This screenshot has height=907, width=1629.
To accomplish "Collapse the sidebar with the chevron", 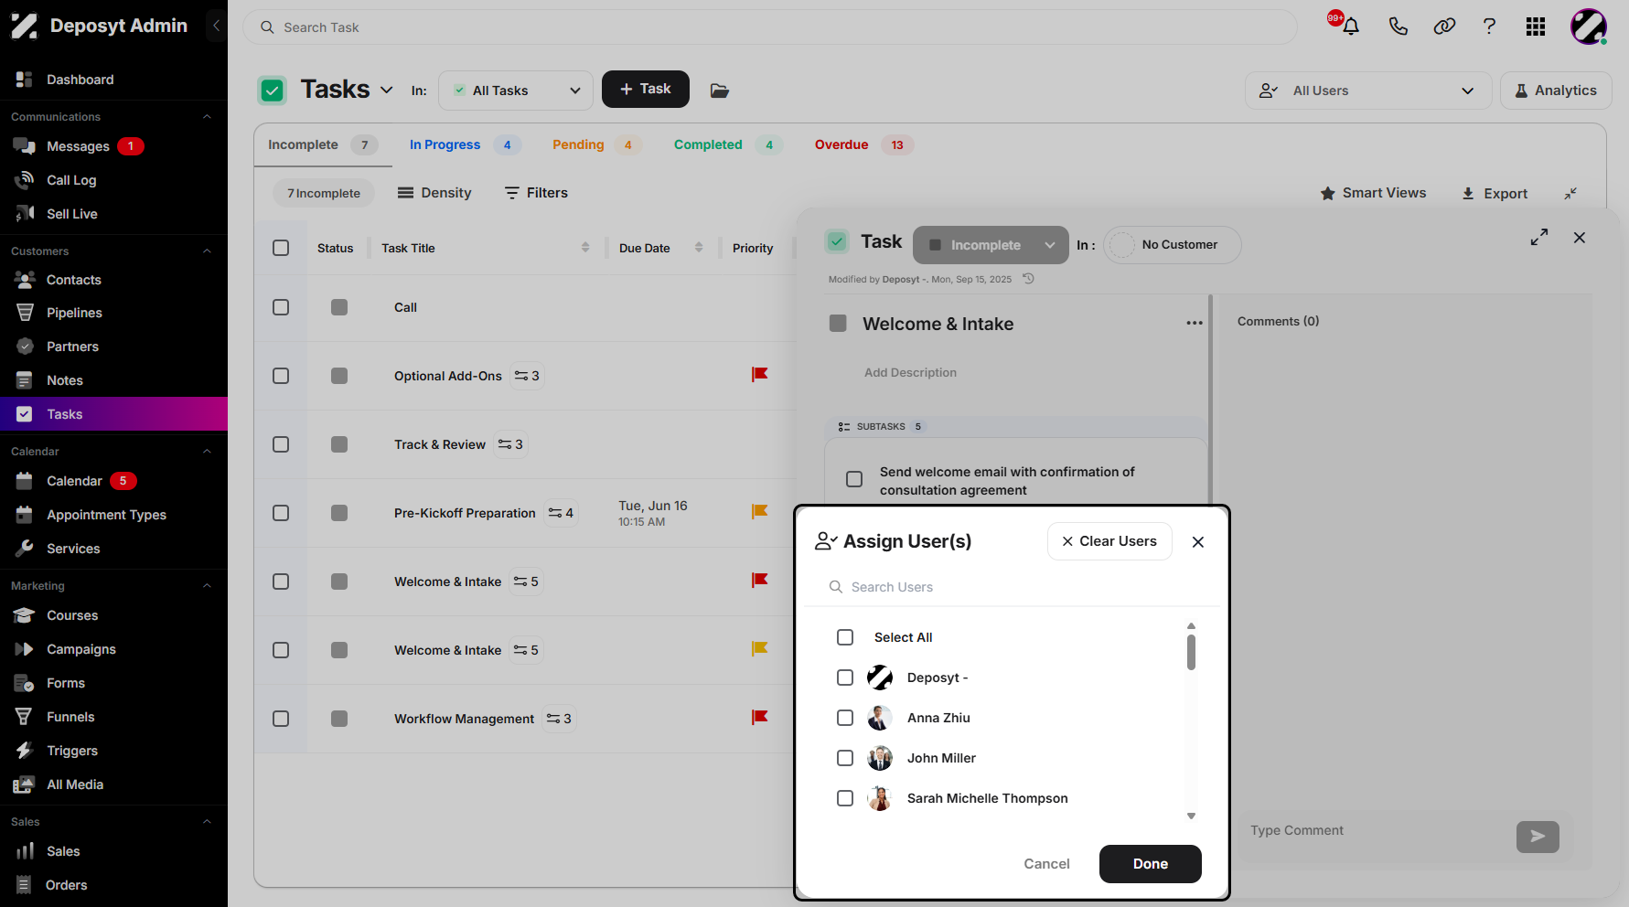I will 216,26.
